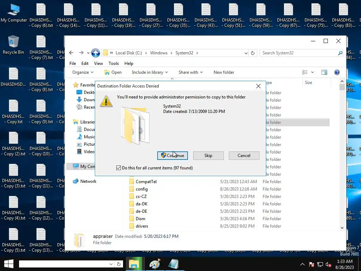
Task: Close the Destination Folder Access Denied dialog
Action: pyautogui.click(x=258, y=86)
